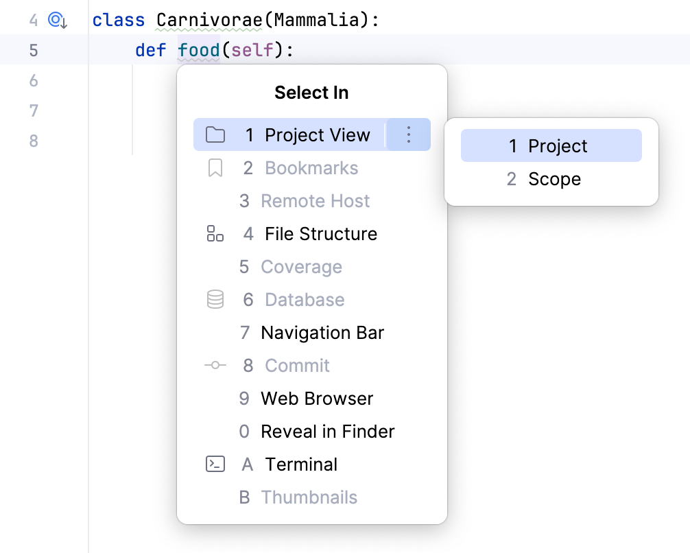Choose Reveal in Finder
The width and height of the screenshot is (690, 553).
coord(327,432)
